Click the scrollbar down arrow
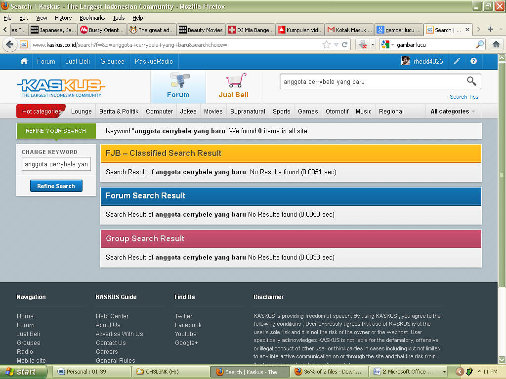The width and height of the screenshot is (506, 379). point(502,360)
